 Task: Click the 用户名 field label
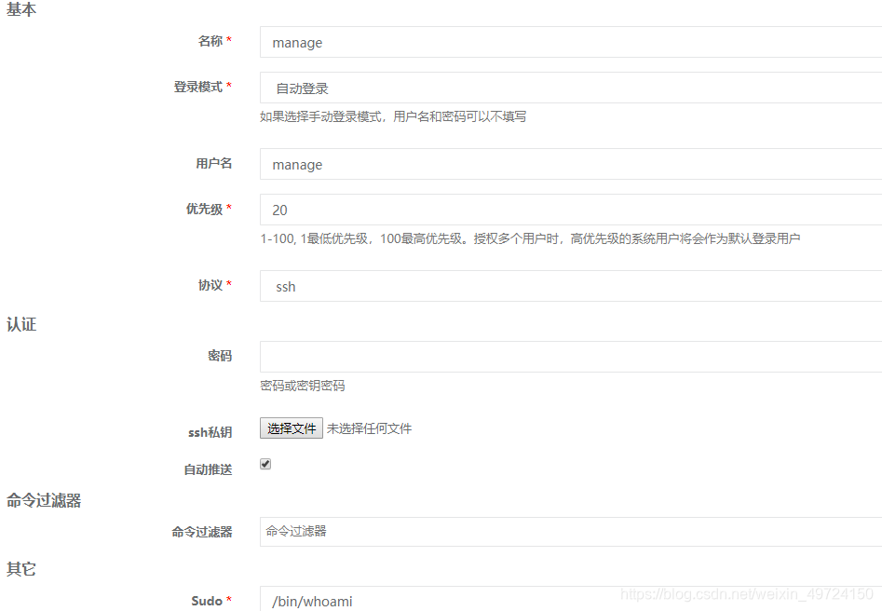[x=214, y=163]
